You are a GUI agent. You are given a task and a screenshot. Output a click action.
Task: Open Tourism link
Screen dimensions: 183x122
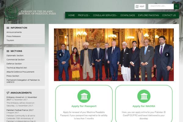10,40
